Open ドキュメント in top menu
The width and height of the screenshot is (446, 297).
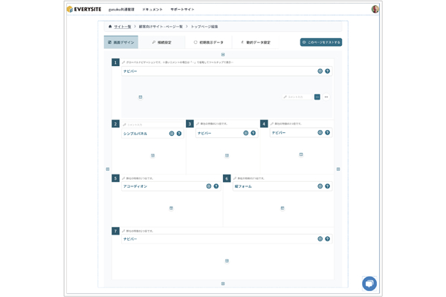[152, 10]
